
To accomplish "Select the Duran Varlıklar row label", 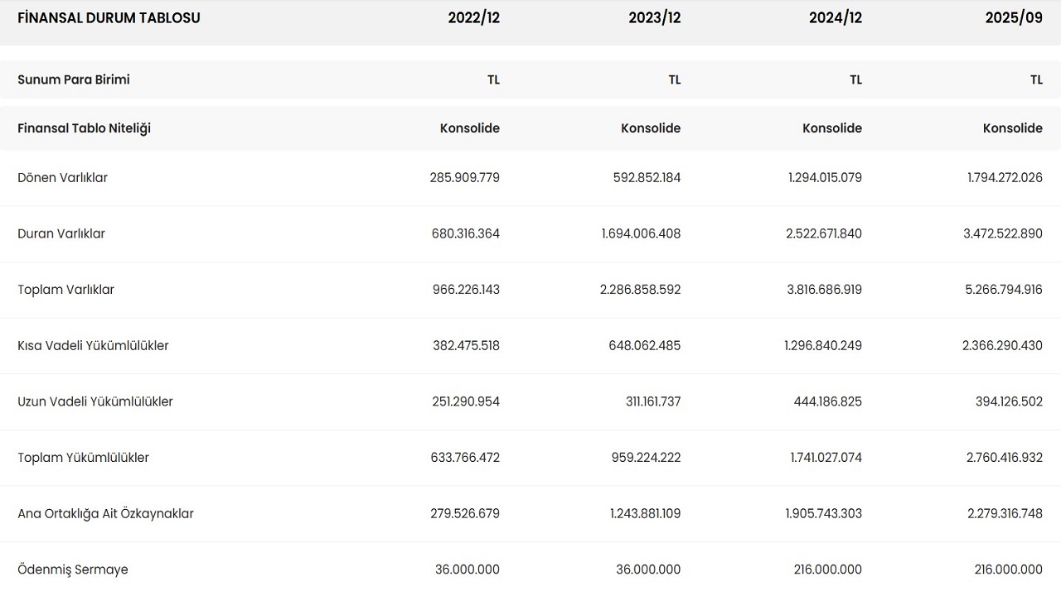I will click(x=61, y=234).
